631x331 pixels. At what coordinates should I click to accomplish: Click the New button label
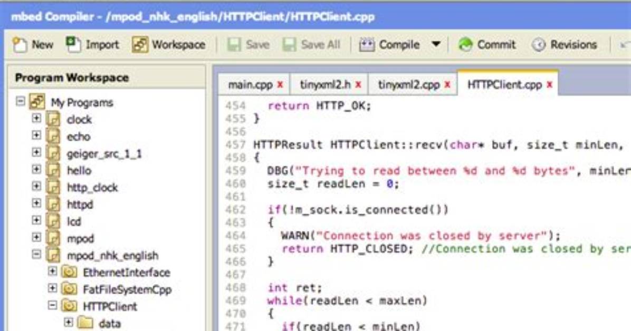click(x=42, y=45)
